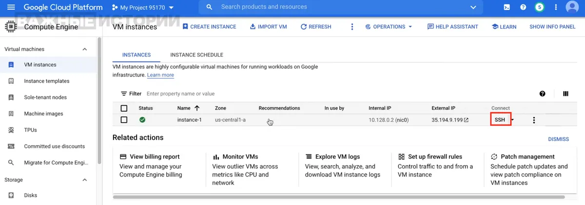The image size is (585, 205).
Task: Open notifications badge showing 5
Action: coord(539,7)
